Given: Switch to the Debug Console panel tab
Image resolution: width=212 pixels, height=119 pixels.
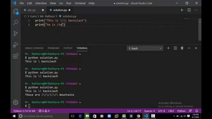Looking at the screenshot, I should pyautogui.click(x=34, y=48).
